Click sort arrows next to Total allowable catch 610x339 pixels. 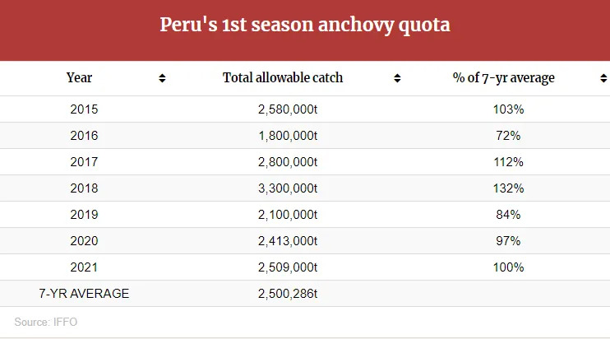coord(397,78)
